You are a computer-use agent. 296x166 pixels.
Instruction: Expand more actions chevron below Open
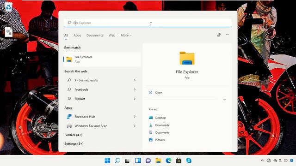pyautogui.click(x=224, y=100)
